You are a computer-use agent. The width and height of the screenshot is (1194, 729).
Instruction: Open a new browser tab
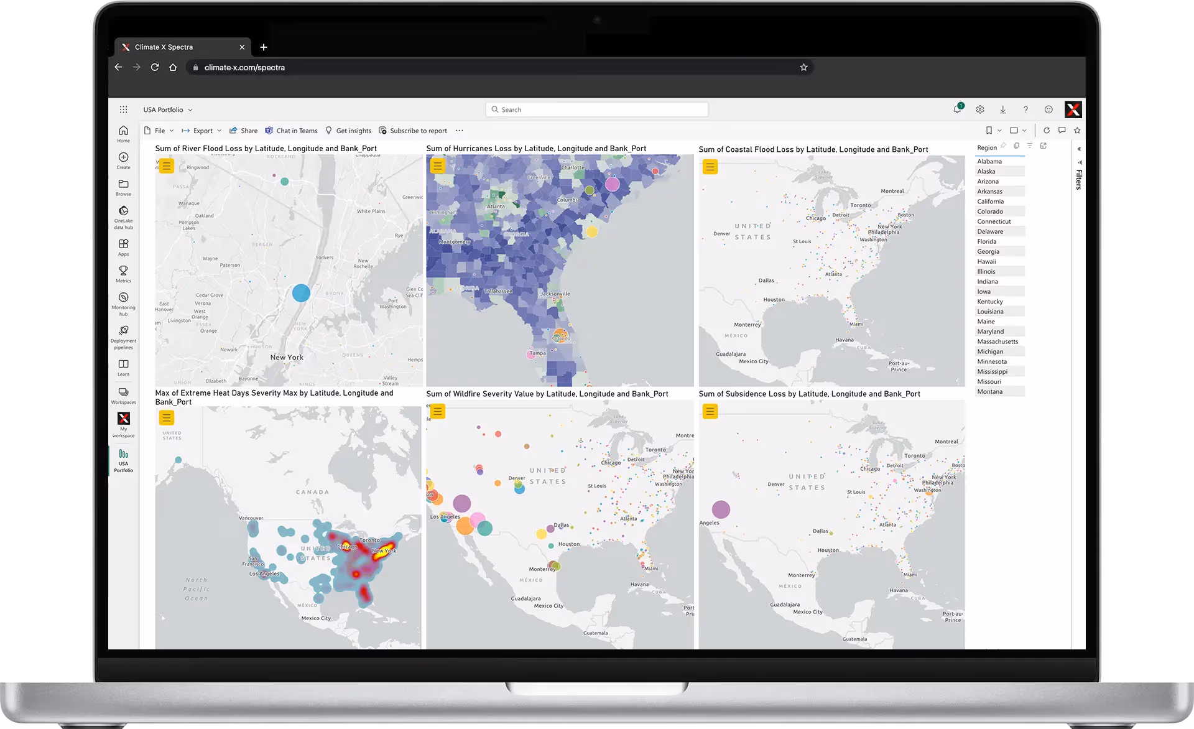264,47
